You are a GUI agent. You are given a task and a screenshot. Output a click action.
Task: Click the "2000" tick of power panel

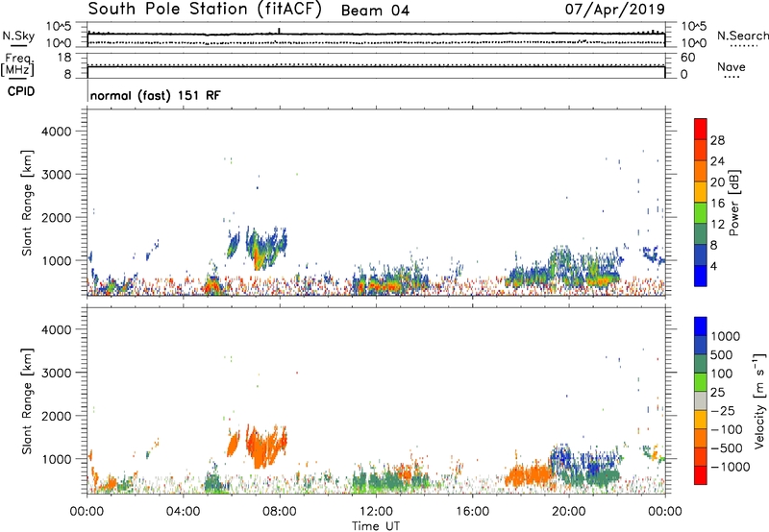click(56, 217)
